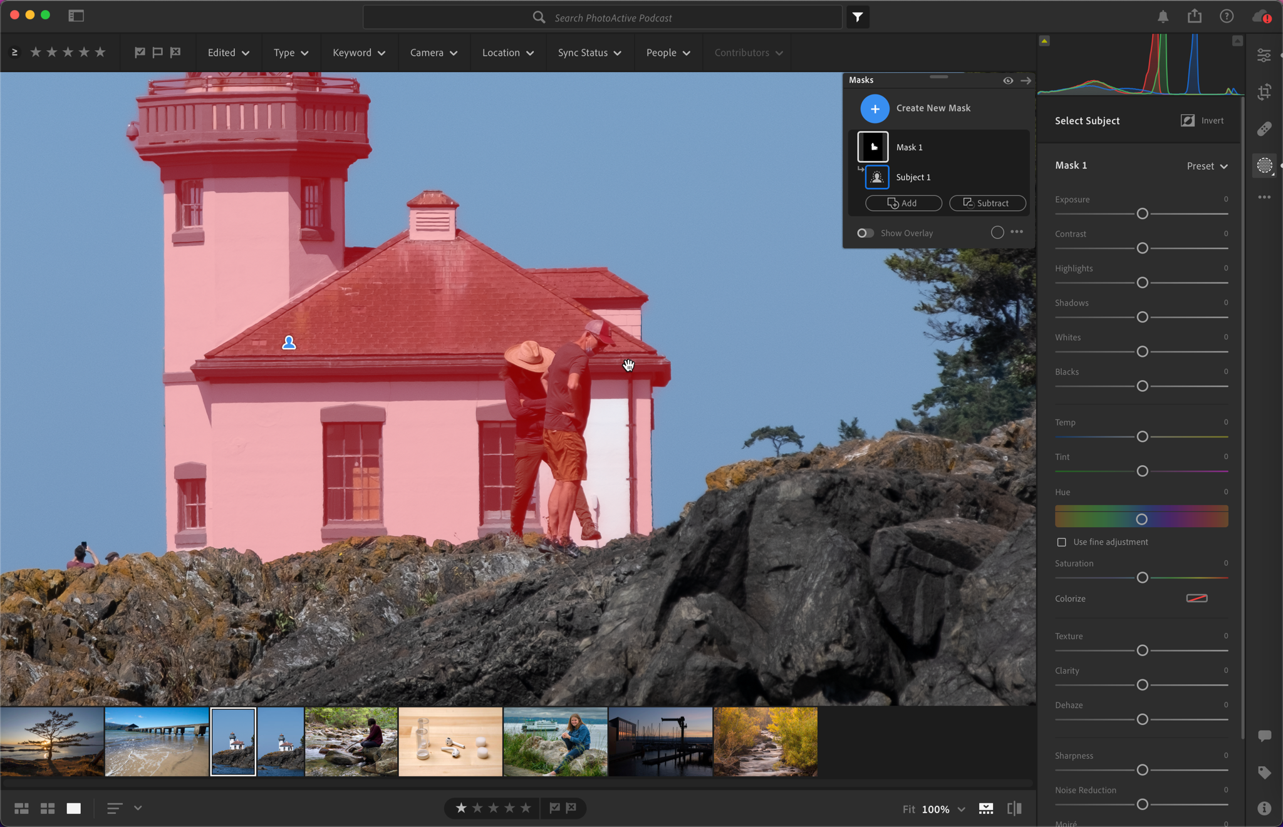
Task: Select the autumn stream thumbnail
Action: click(766, 742)
